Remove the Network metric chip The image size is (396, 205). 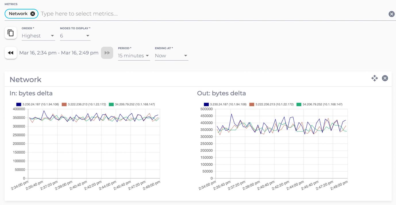(x=33, y=14)
